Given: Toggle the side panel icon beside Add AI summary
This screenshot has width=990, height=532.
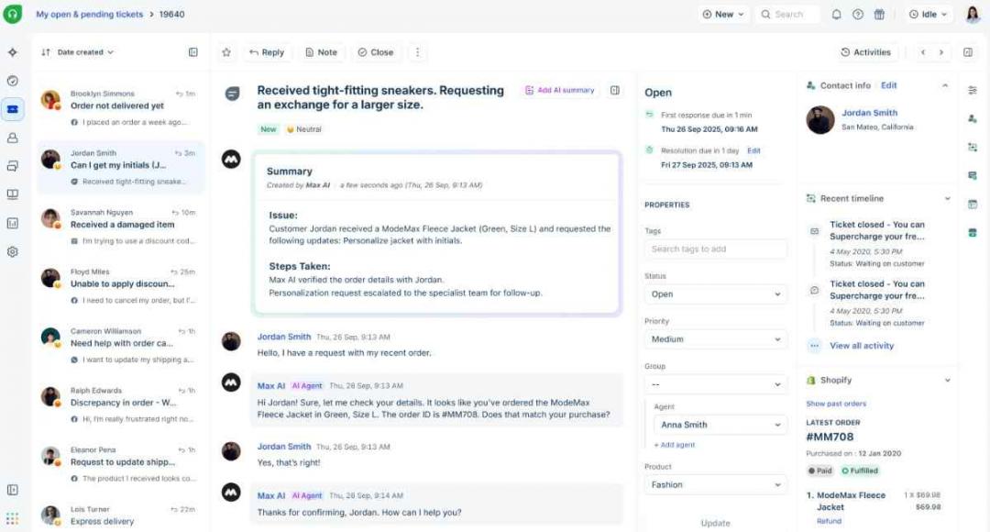Looking at the screenshot, I should [615, 91].
